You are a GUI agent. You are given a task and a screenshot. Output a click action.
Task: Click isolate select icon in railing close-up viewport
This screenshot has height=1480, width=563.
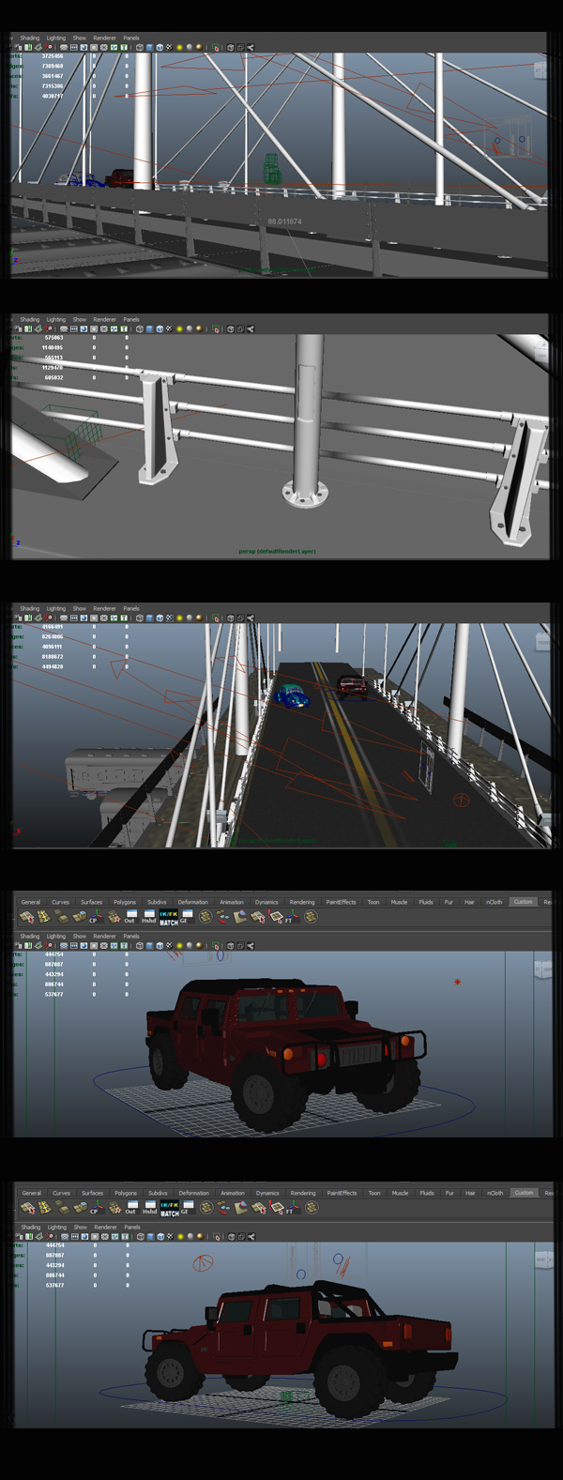tap(216, 328)
